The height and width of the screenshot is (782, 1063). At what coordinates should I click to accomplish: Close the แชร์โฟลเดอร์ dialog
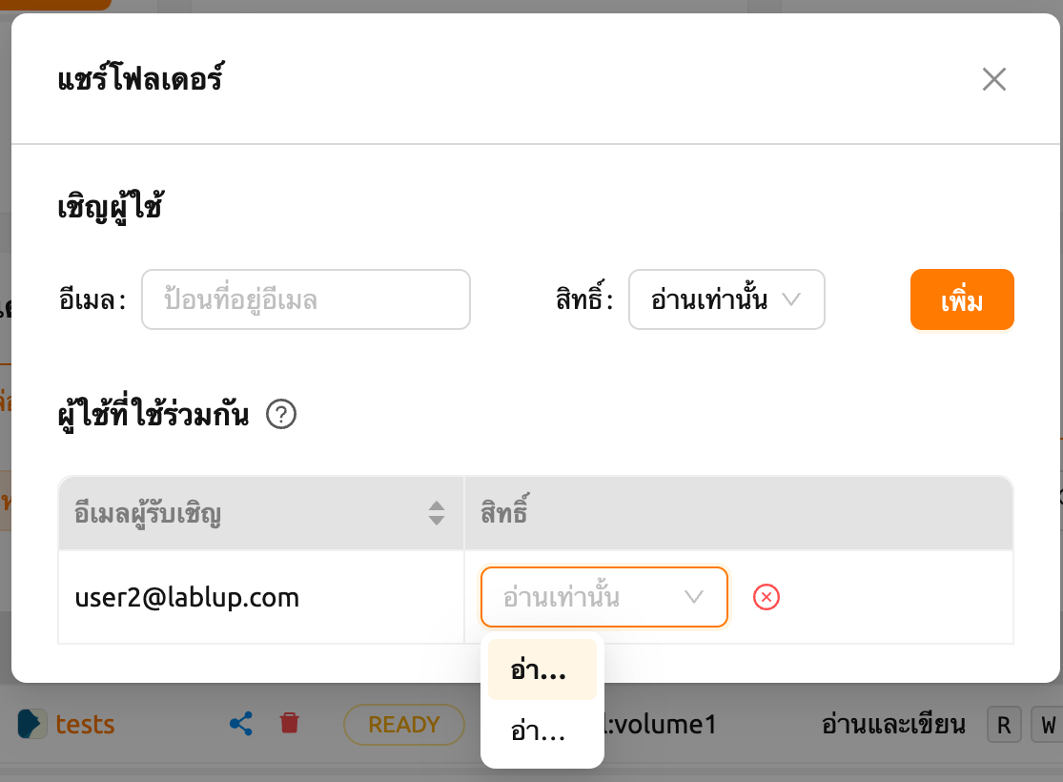pos(993,79)
